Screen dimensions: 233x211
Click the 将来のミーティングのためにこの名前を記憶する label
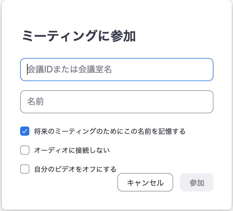coord(110,131)
